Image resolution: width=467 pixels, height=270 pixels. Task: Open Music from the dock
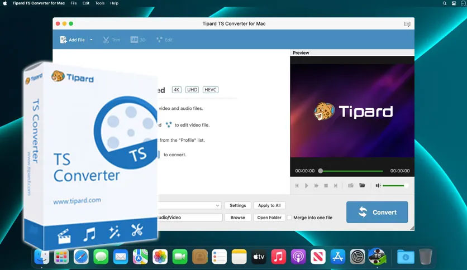click(279, 257)
